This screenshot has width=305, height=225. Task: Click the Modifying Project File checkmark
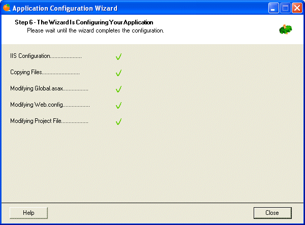pos(118,122)
